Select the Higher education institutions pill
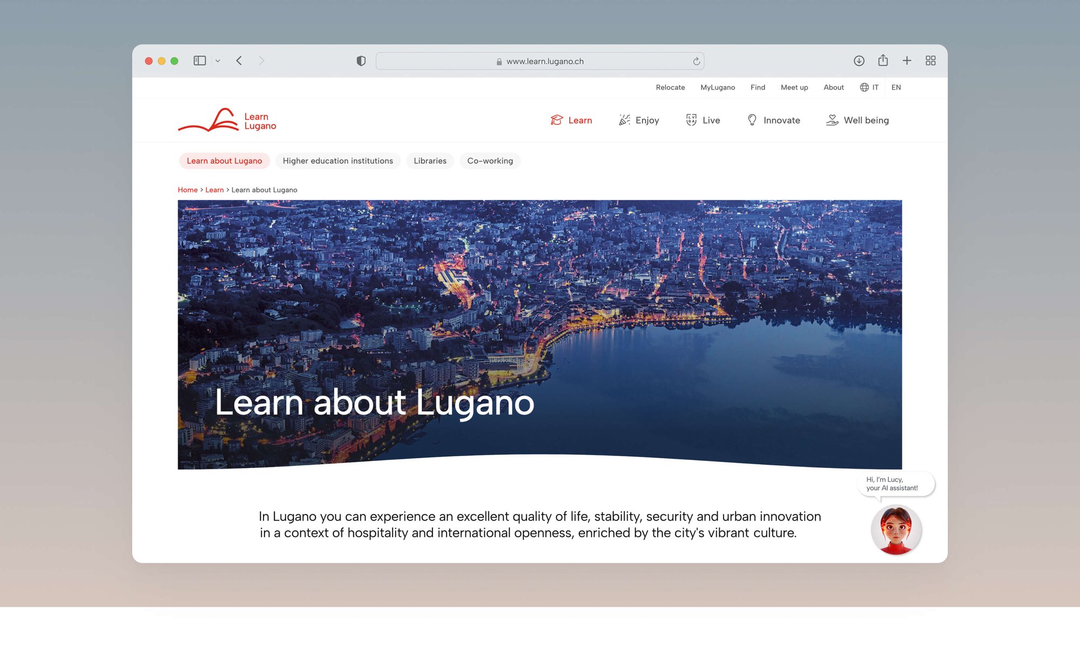Screen dimensions: 1080x650 tap(337, 161)
